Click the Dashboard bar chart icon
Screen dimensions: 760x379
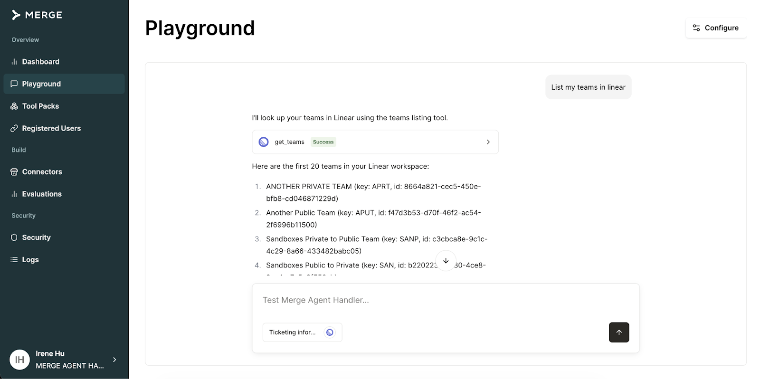14,62
